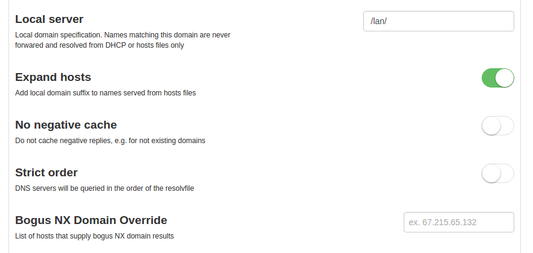533x253 pixels.
Task: Click the Local server heading
Action: (49, 19)
